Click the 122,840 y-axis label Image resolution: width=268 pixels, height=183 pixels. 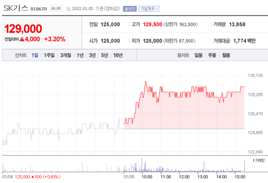tap(255, 152)
